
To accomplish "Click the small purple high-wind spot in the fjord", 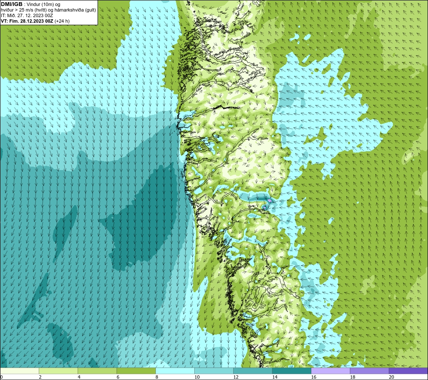I will pos(270,201).
